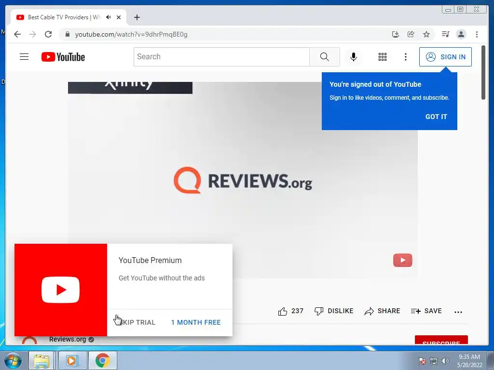Click the YouTube Premium red logo tile
The image size is (494, 370).
point(61,290)
